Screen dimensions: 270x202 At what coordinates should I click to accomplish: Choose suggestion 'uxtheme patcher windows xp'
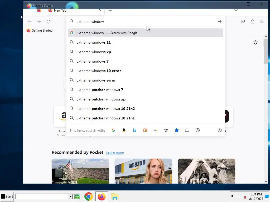[146, 99]
